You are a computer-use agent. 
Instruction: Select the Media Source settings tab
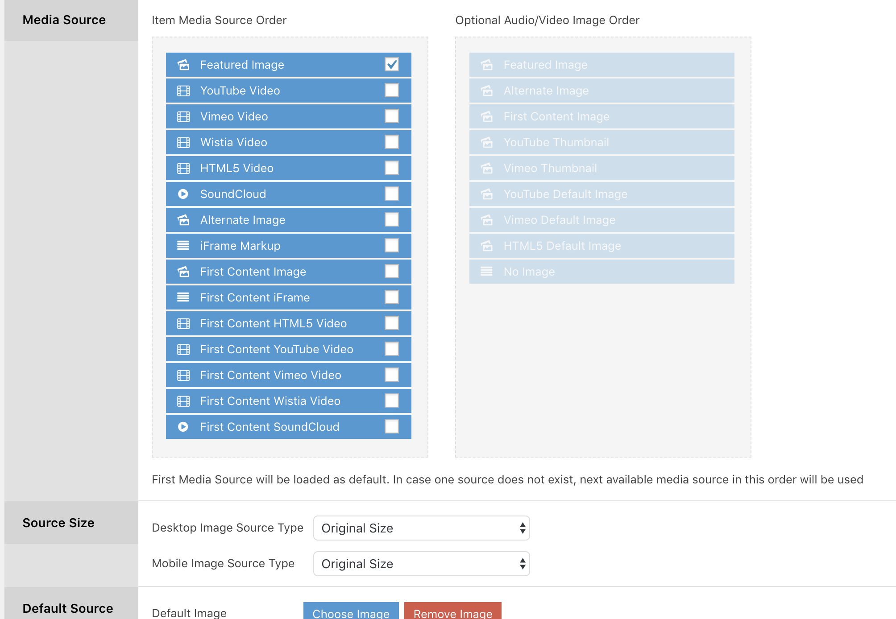pyautogui.click(x=64, y=20)
